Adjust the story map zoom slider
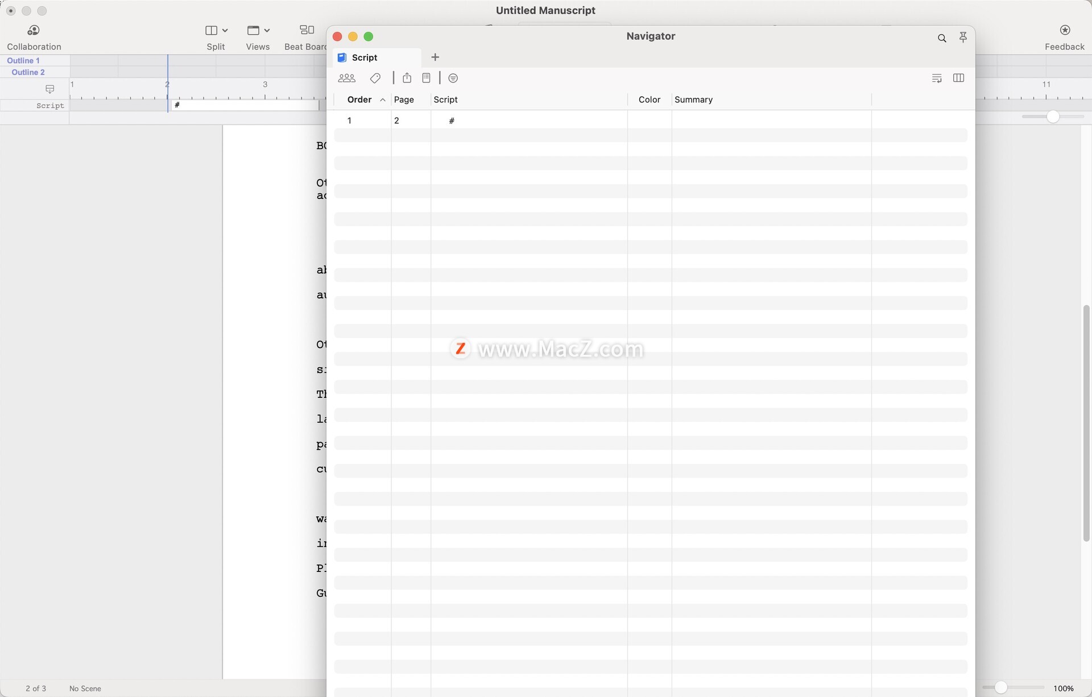Viewport: 1092px width, 697px height. tap(1053, 117)
